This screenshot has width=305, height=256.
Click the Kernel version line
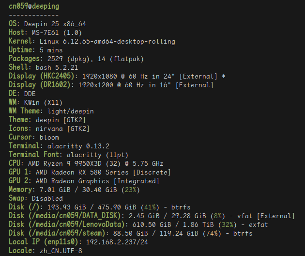tap(92, 42)
